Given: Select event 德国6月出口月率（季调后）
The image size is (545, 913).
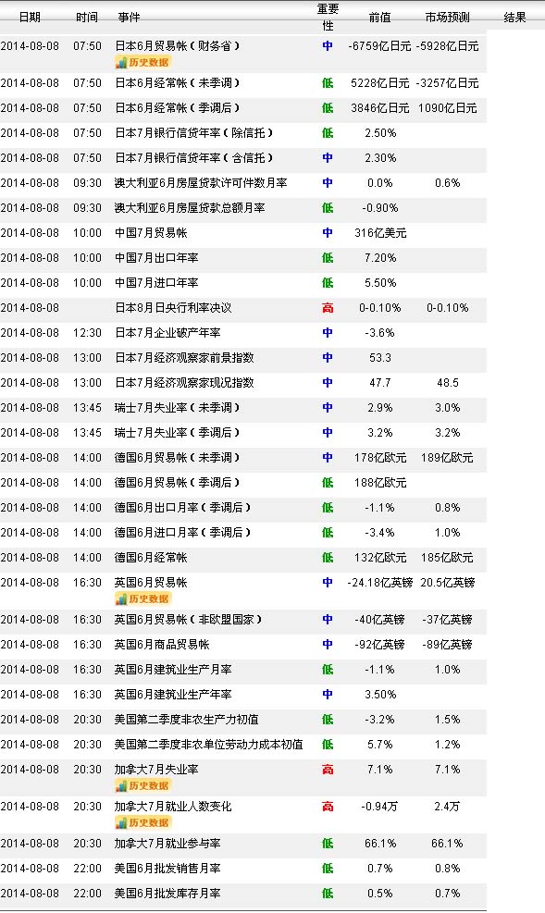Looking at the screenshot, I should coord(183,509).
